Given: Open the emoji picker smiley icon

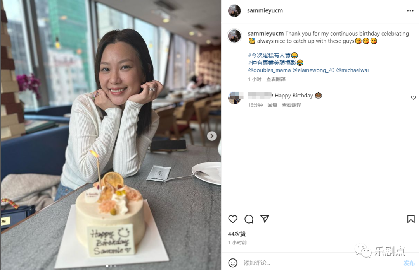Looking at the screenshot, I should [233, 263].
